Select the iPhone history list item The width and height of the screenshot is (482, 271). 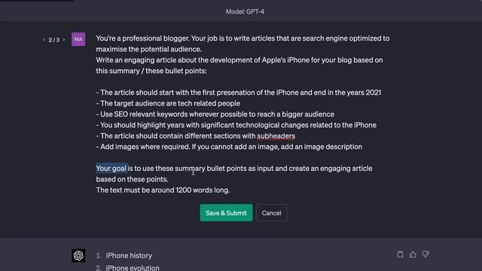[x=129, y=255]
